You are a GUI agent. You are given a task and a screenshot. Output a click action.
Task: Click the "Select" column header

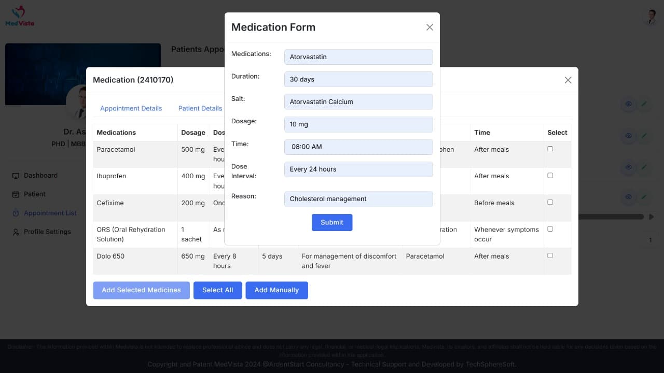(x=557, y=133)
